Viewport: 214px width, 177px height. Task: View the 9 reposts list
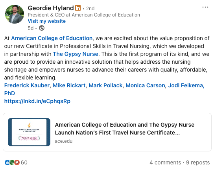tap(198, 162)
